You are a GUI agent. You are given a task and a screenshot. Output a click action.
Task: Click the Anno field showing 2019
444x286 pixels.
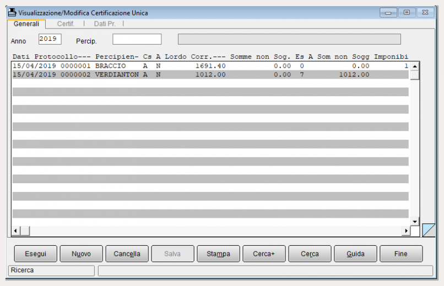[50, 39]
